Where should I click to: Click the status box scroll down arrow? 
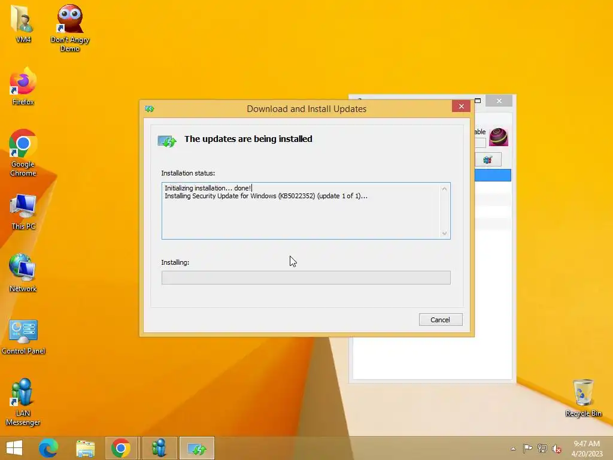coord(444,233)
